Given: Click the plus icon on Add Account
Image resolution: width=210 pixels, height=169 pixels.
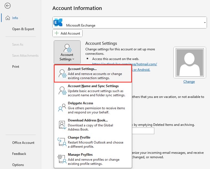Looking at the screenshot, I should click(x=57, y=33).
